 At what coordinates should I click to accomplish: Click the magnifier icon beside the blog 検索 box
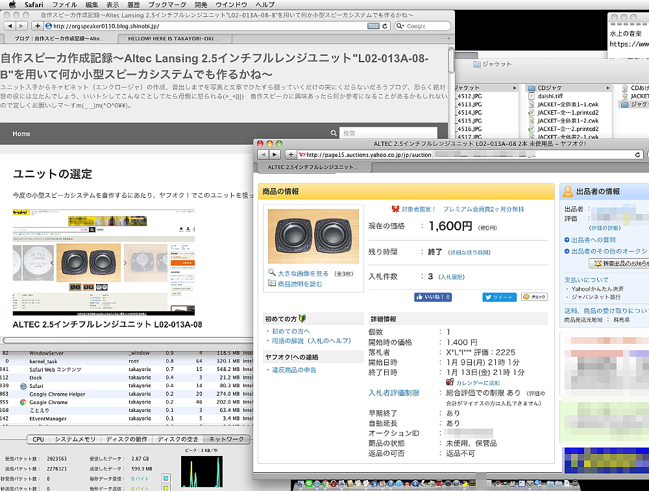pyautogui.click(x=334, y=133)
